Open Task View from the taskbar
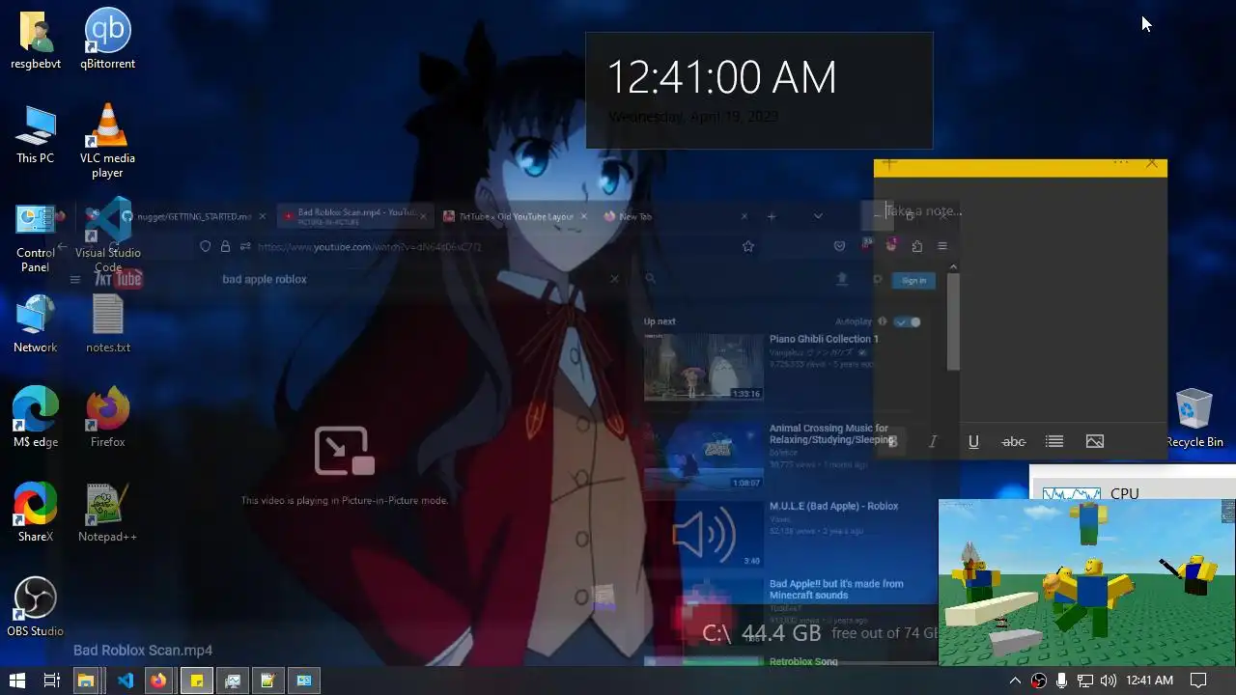 [x=51, y=681]
